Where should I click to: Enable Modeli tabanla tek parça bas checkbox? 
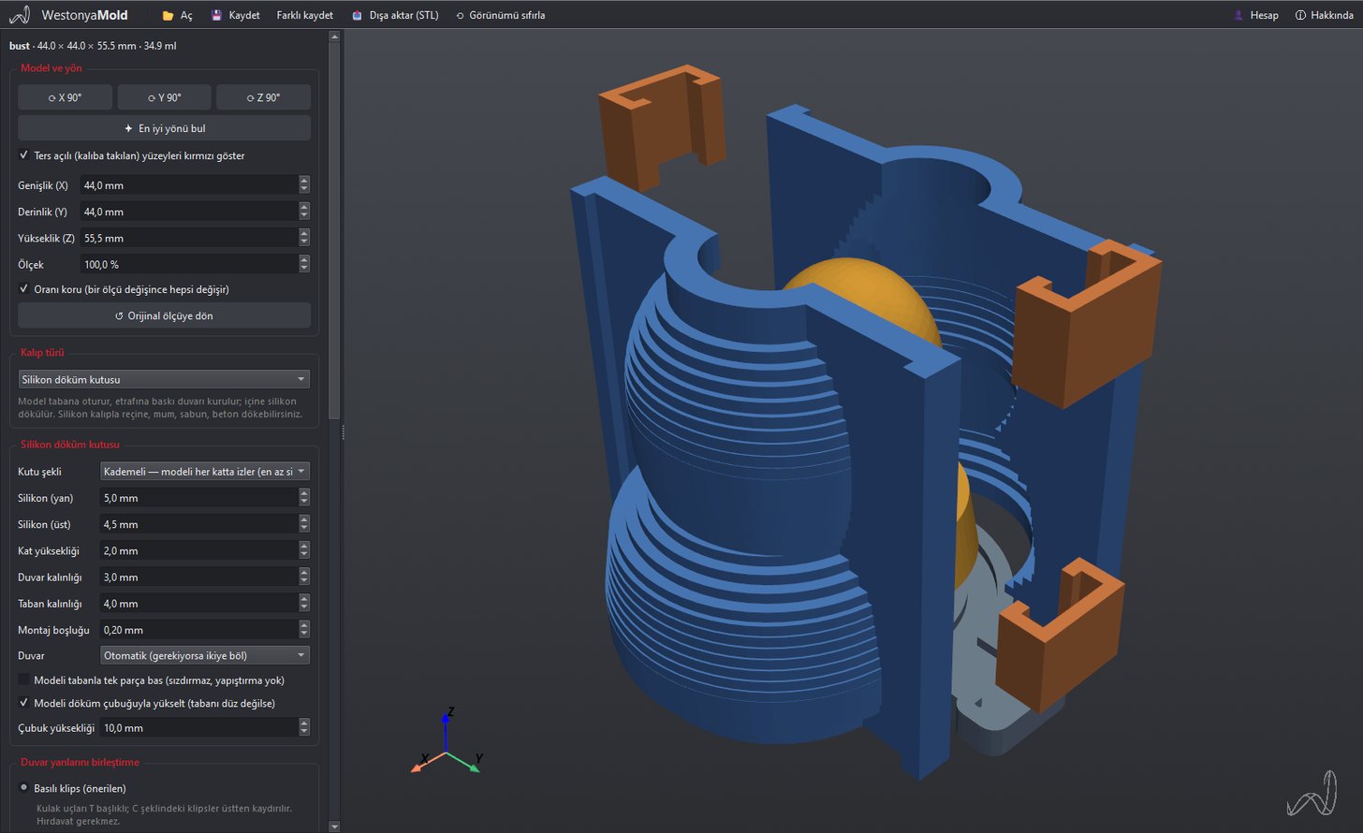(x=24, y=680)
